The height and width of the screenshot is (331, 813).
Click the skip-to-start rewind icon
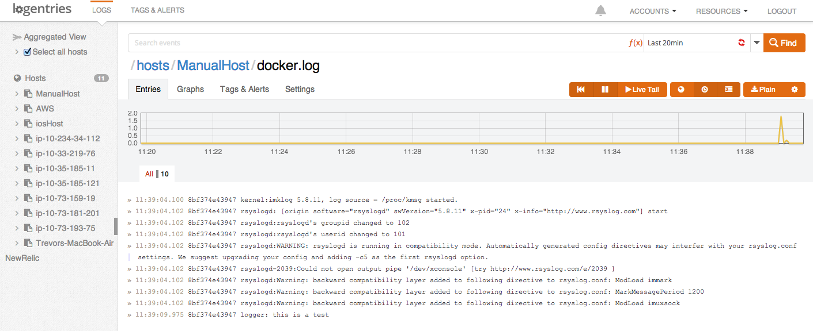581,90
